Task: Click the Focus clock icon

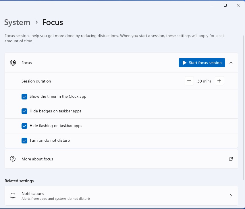Action: coord(13,63)
